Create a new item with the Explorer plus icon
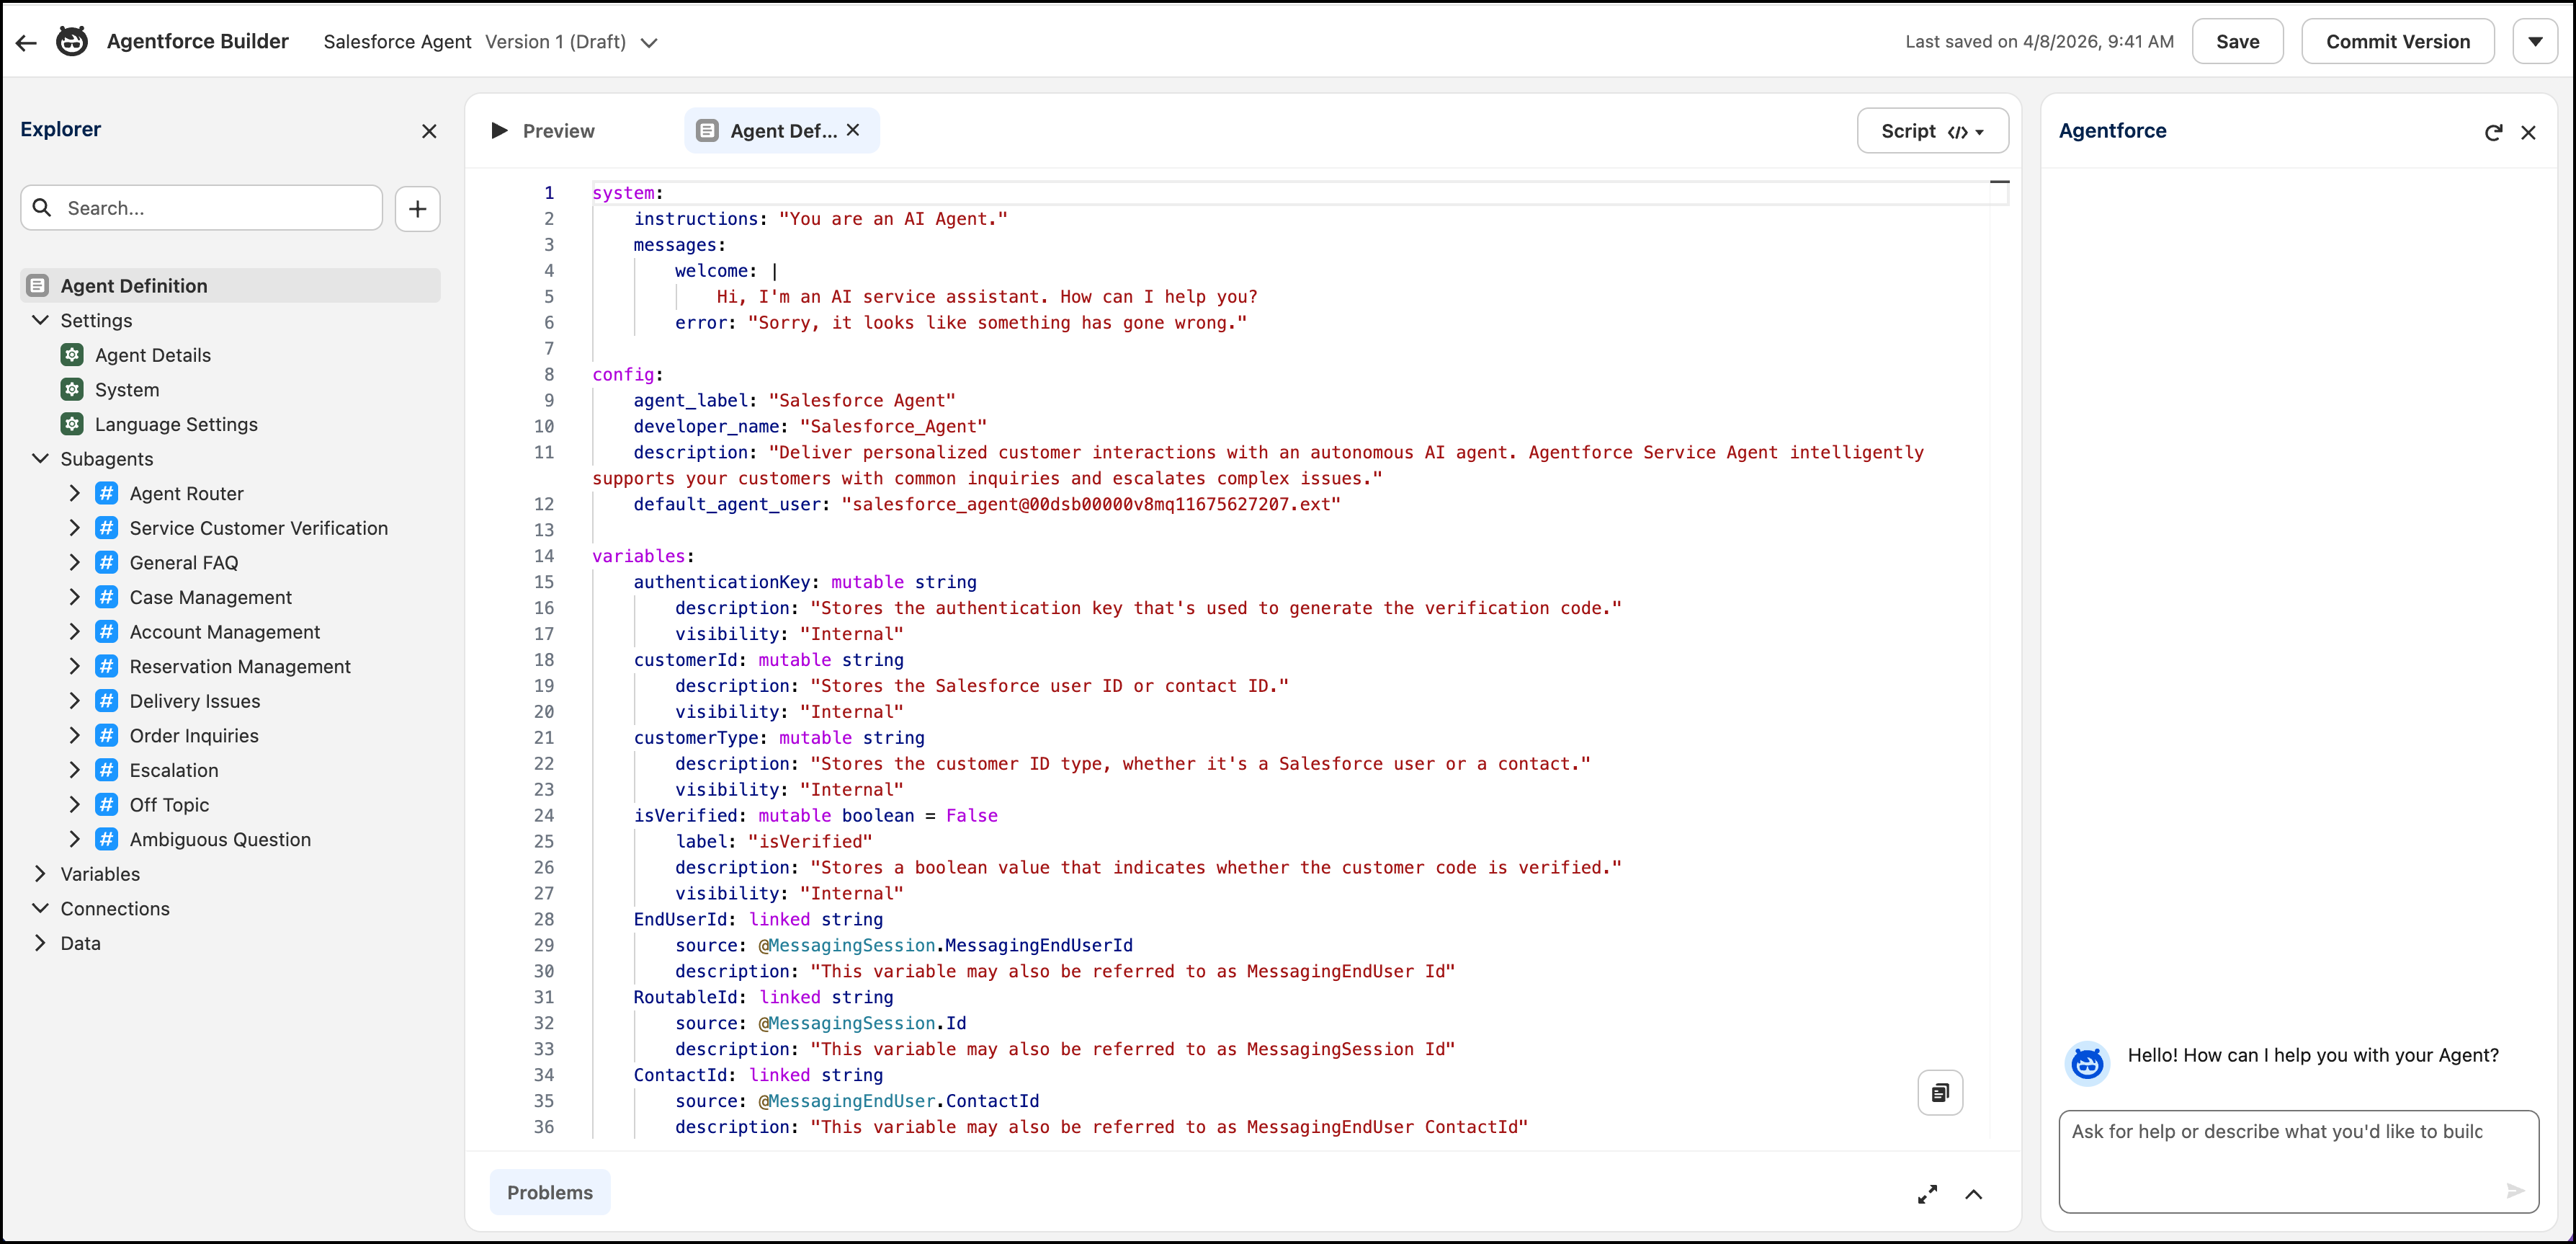2576x1244 pixels. pyautogui.click(x=417, y=208)
